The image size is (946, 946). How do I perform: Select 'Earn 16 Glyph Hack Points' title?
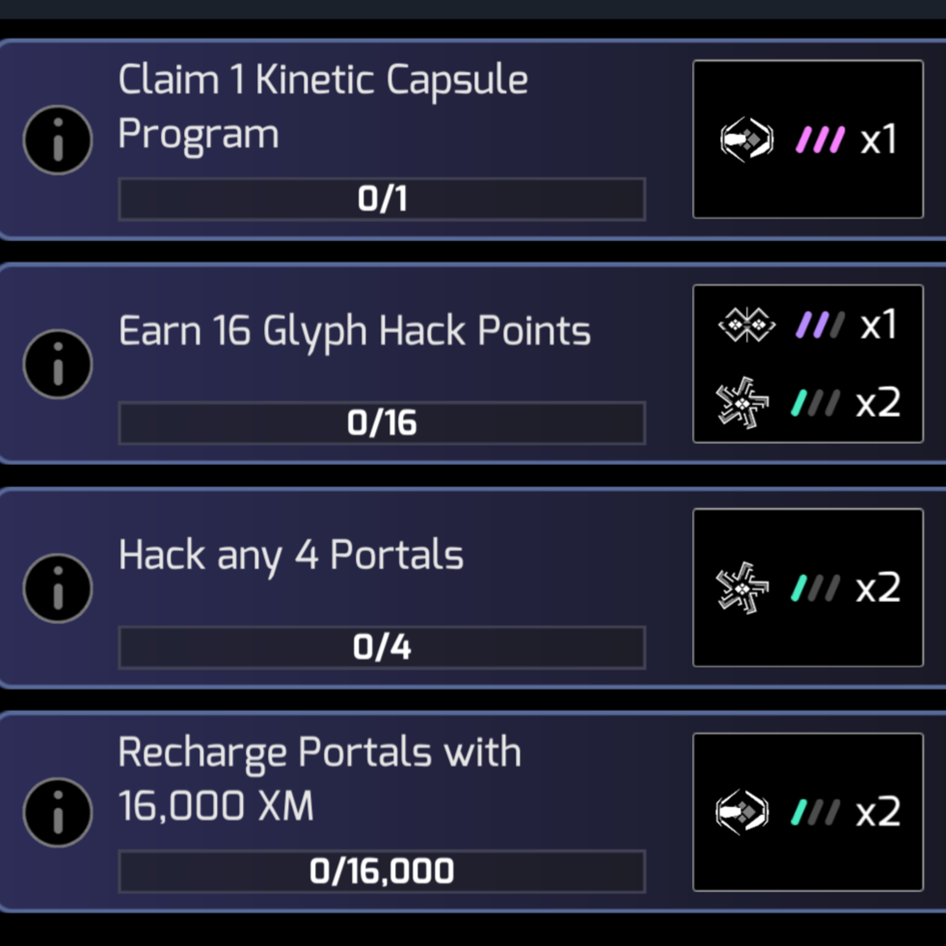pos(354,331)
